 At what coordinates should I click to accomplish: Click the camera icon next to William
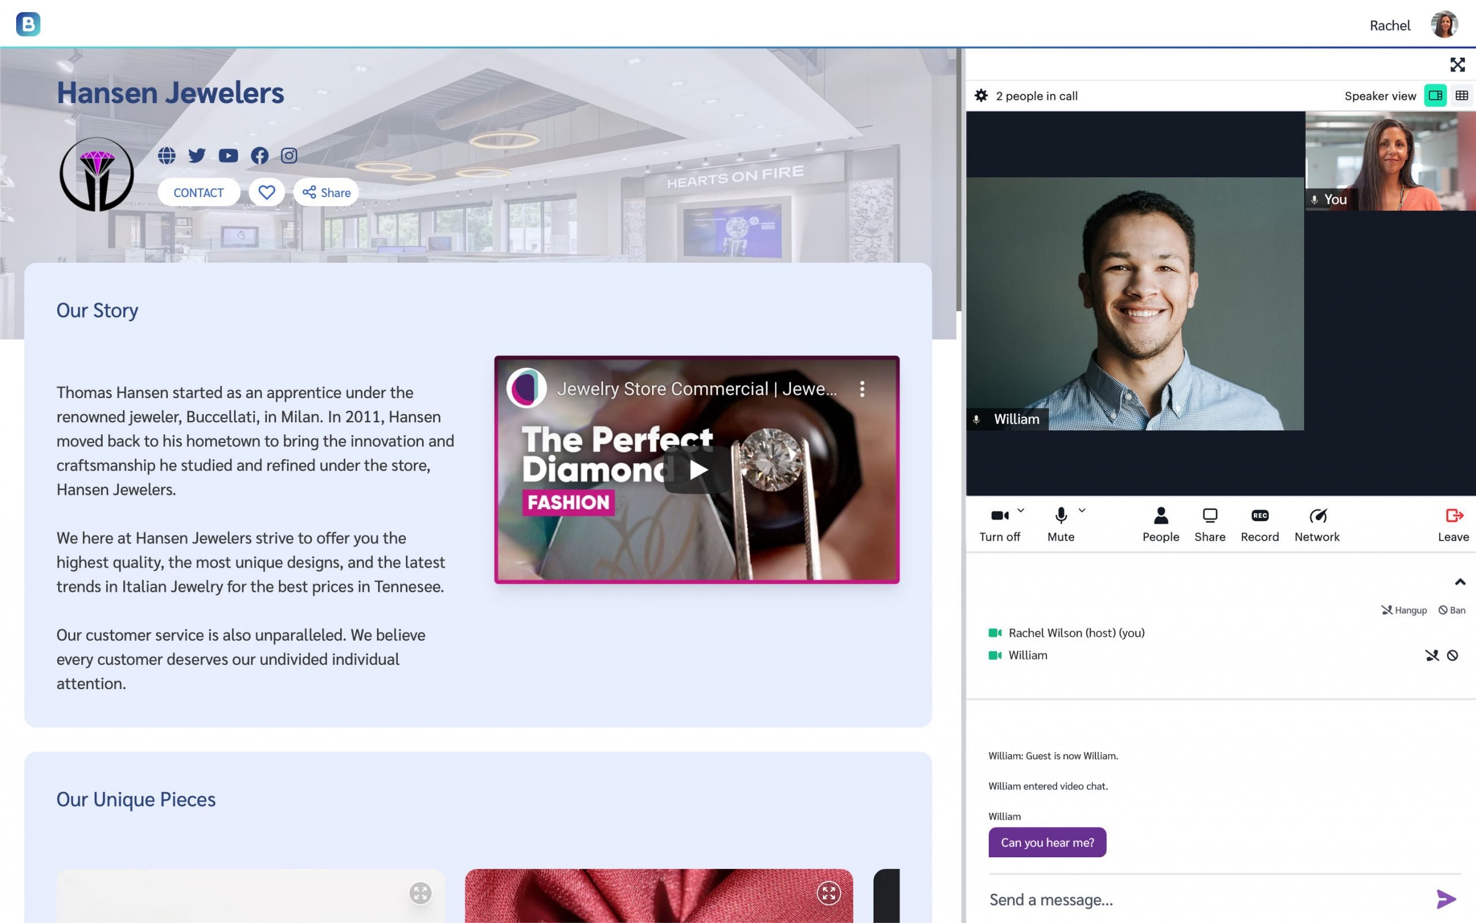995,656
